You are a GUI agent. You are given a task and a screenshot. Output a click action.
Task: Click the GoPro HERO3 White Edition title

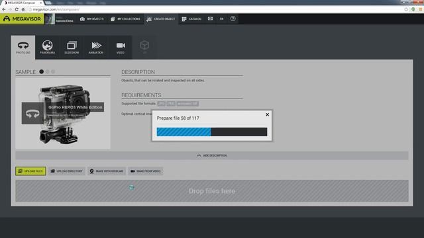point(75,107)
